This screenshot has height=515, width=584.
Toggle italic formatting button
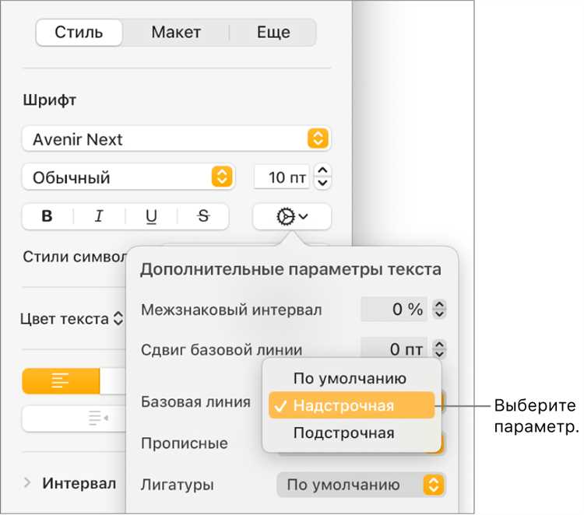(99, 217)
